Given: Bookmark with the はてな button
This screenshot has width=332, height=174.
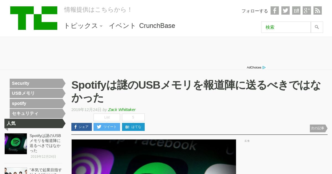Looking at the screenshot, I should pos(133,127).
